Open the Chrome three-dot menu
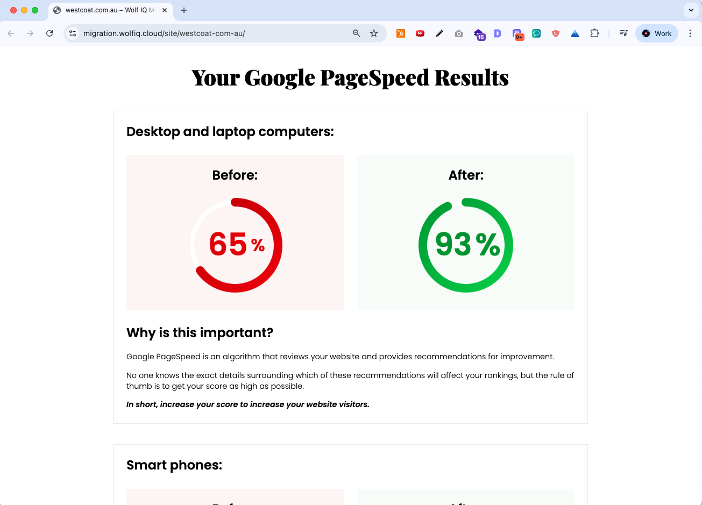 (x=690, y=33)
